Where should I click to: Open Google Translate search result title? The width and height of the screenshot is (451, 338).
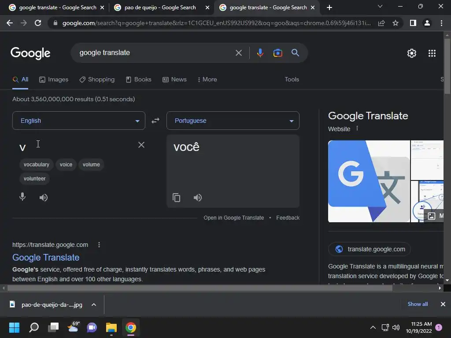point(46,257)
